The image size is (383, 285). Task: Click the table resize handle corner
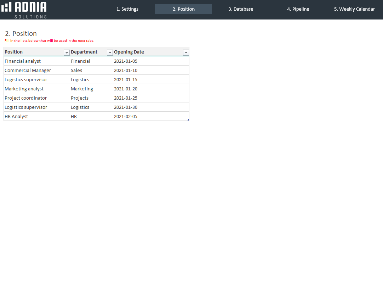click(188, 120)
